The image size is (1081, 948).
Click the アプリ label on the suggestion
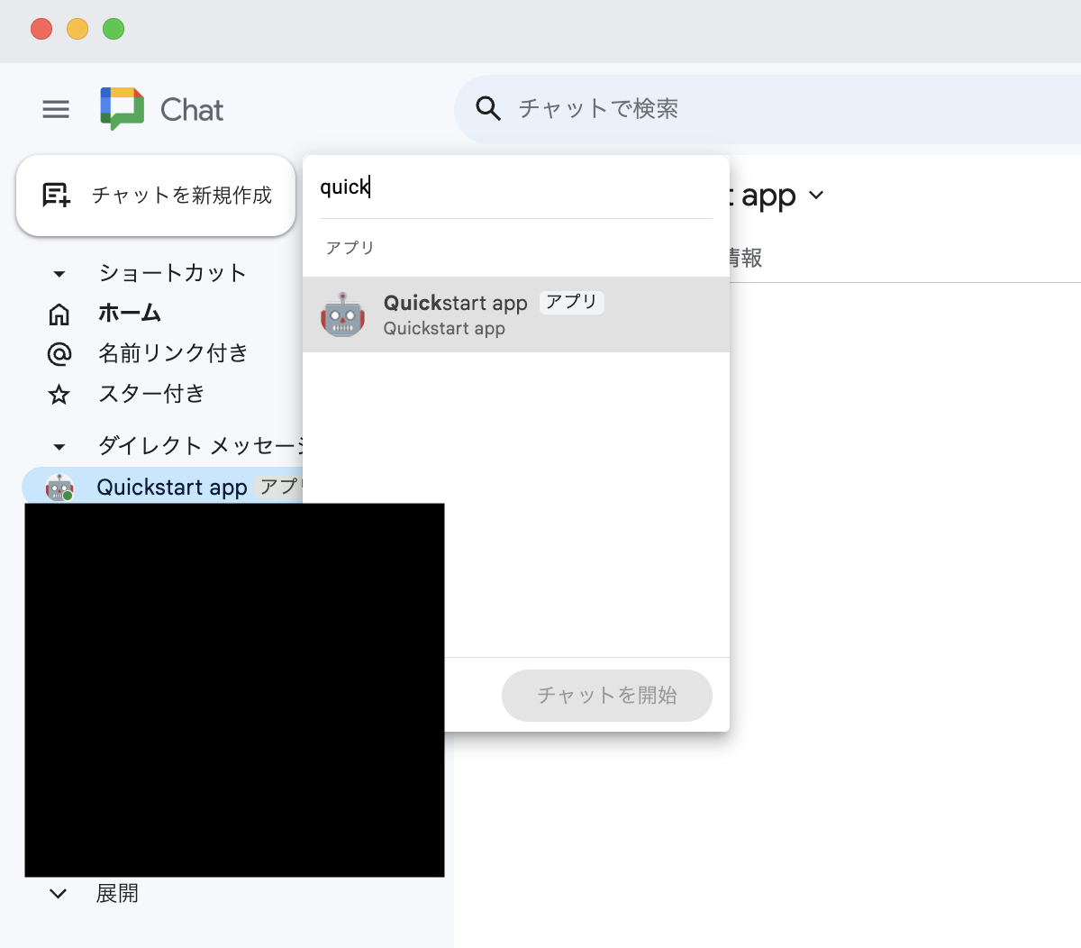click(571, 303)
